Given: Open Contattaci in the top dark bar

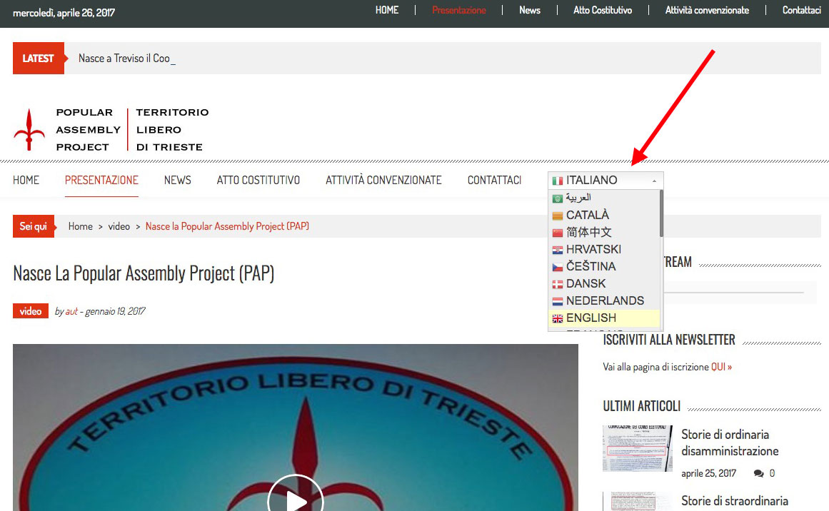Looking at the screenshot, I should (801, 10).
